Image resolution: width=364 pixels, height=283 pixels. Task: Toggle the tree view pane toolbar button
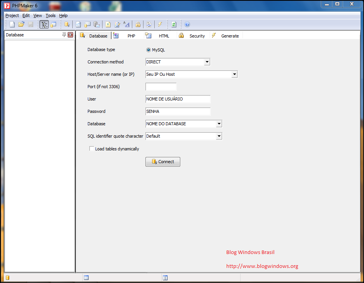pyautogui.click(x=44, y=24)
